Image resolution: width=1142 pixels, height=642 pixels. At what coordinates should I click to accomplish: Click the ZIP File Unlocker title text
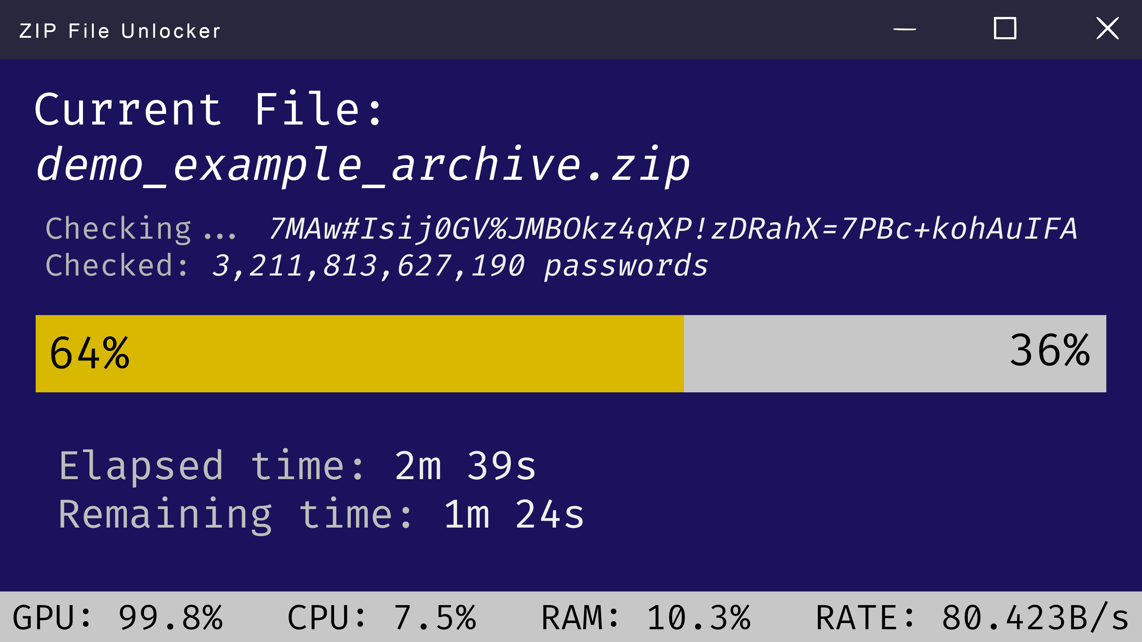coord(120,32)
